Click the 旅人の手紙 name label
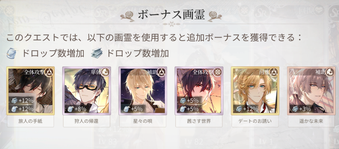339x149 pixels. (30, 121)
